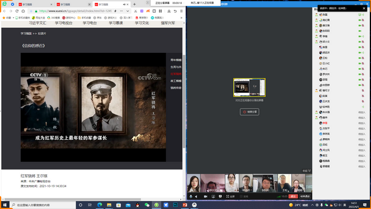Click the red 退出 leave button

[293, 196]
